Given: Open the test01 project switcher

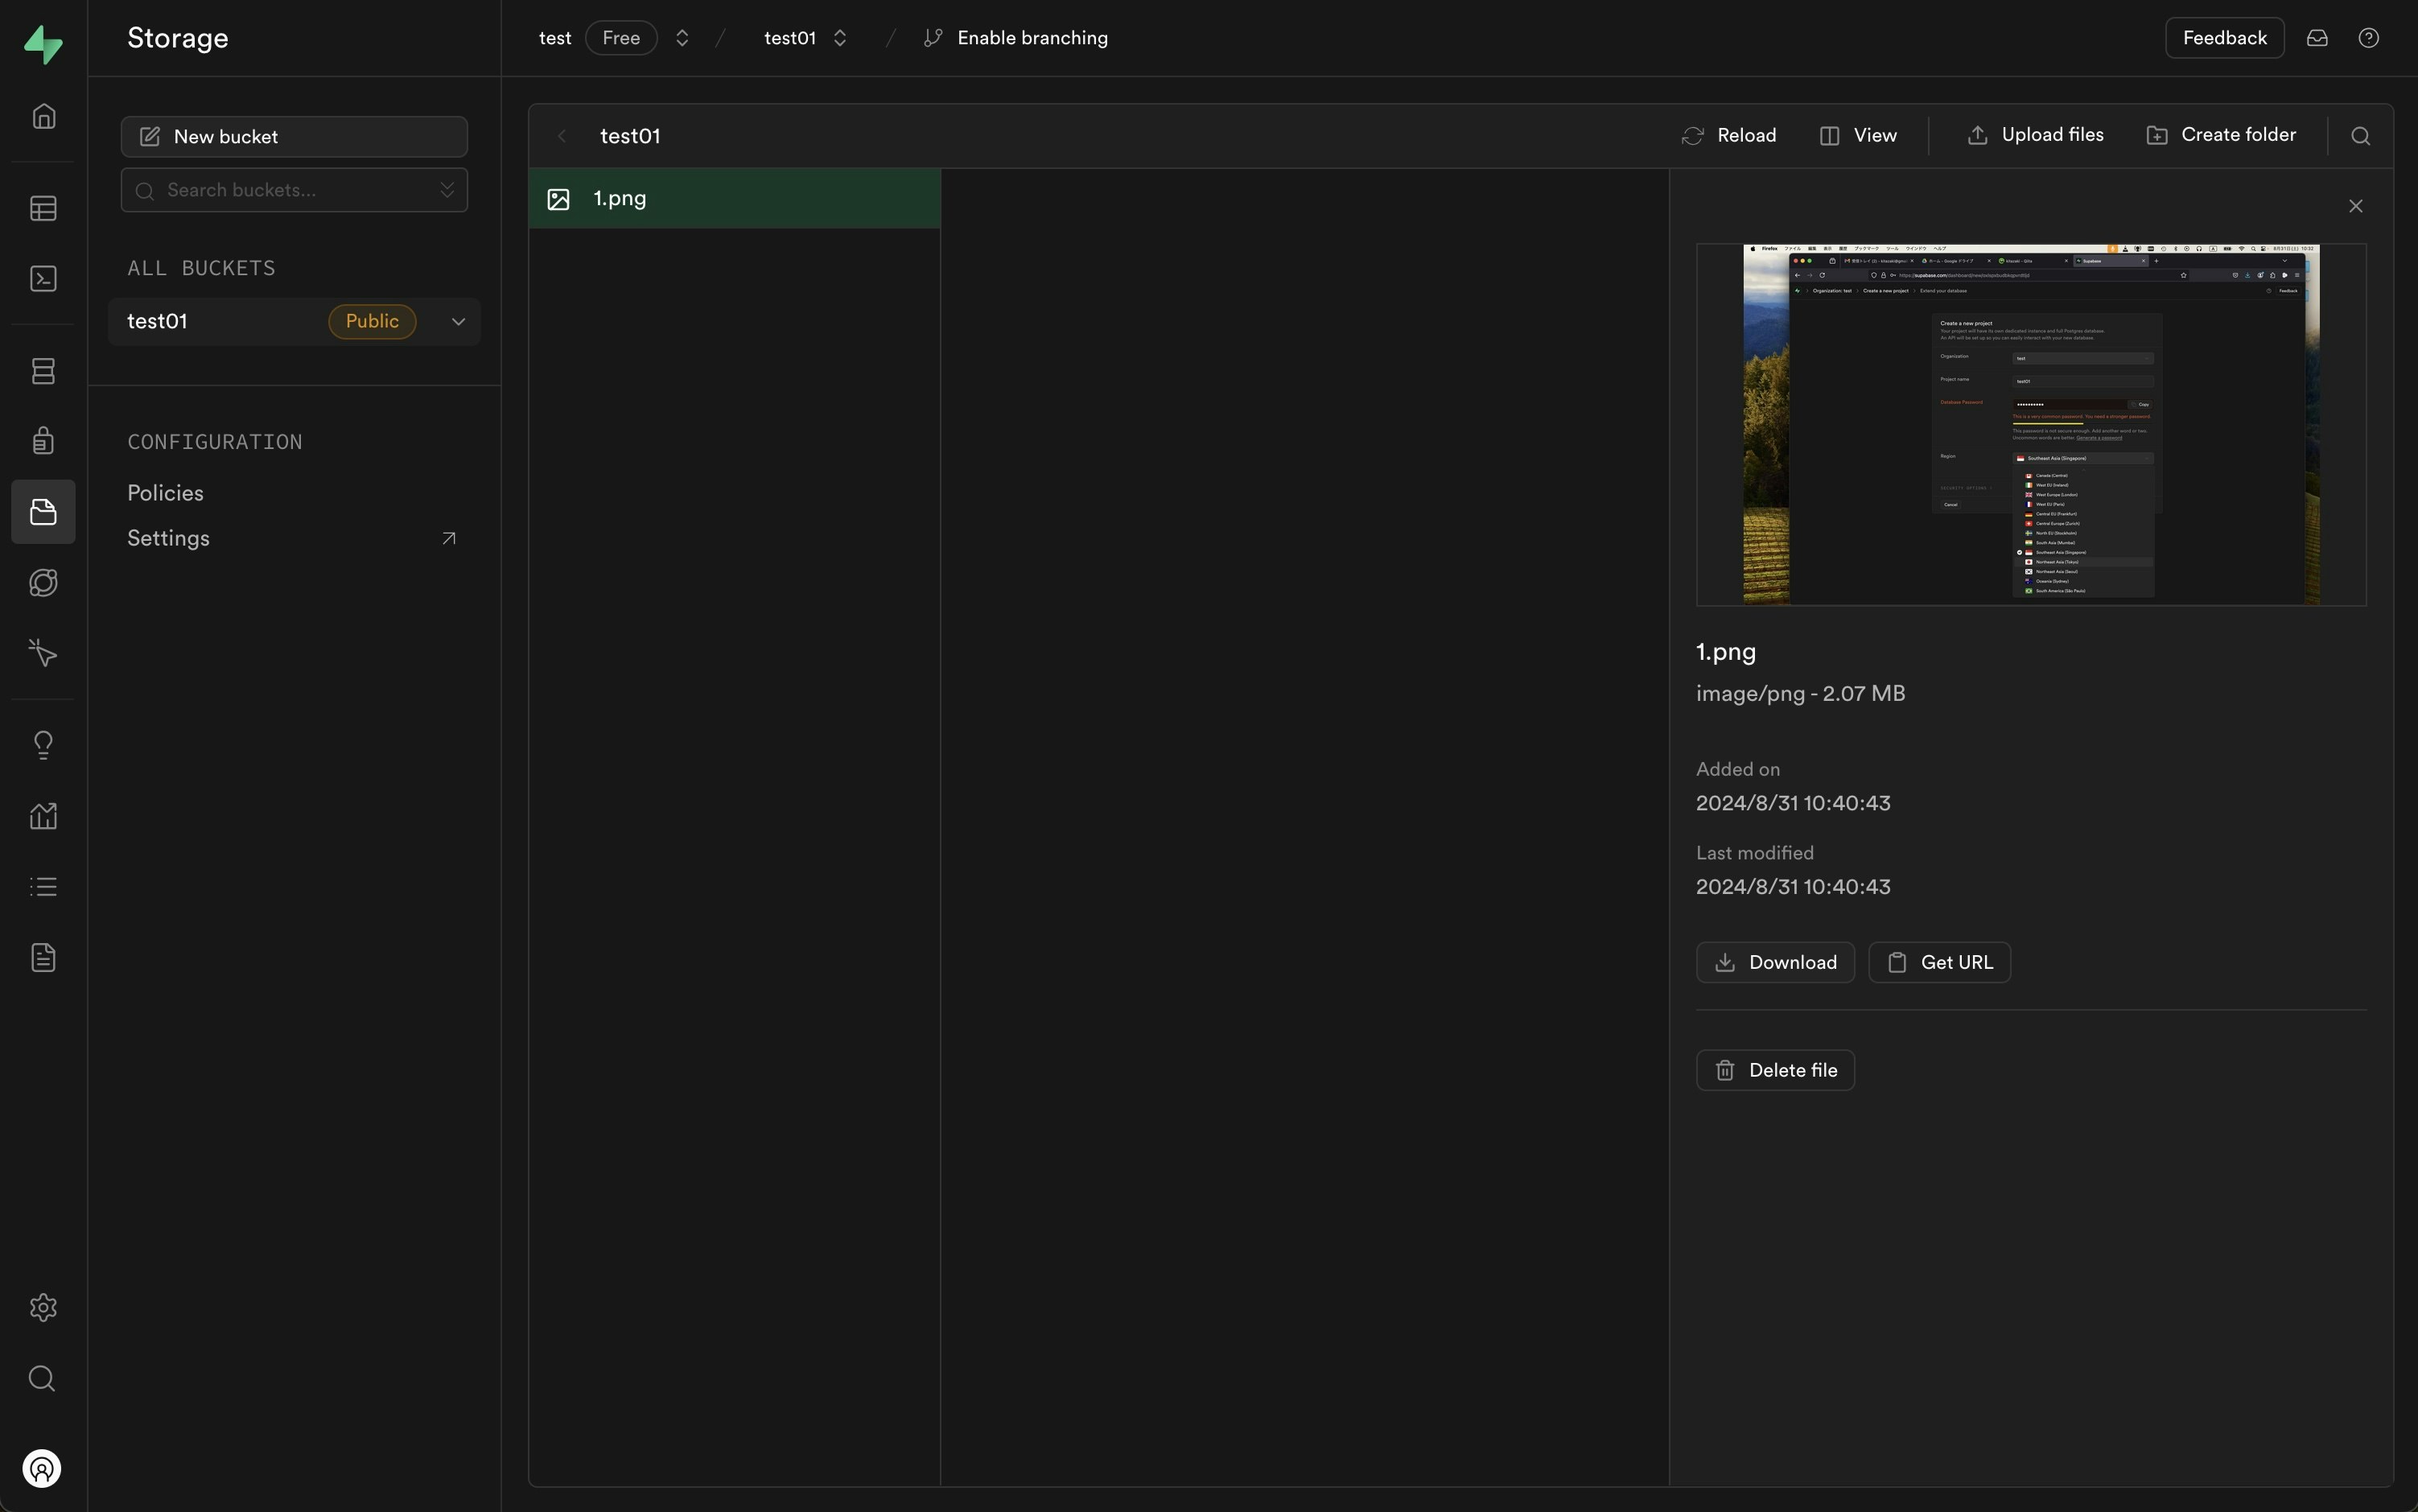Looking at the screenshot, I should [840, 38].
